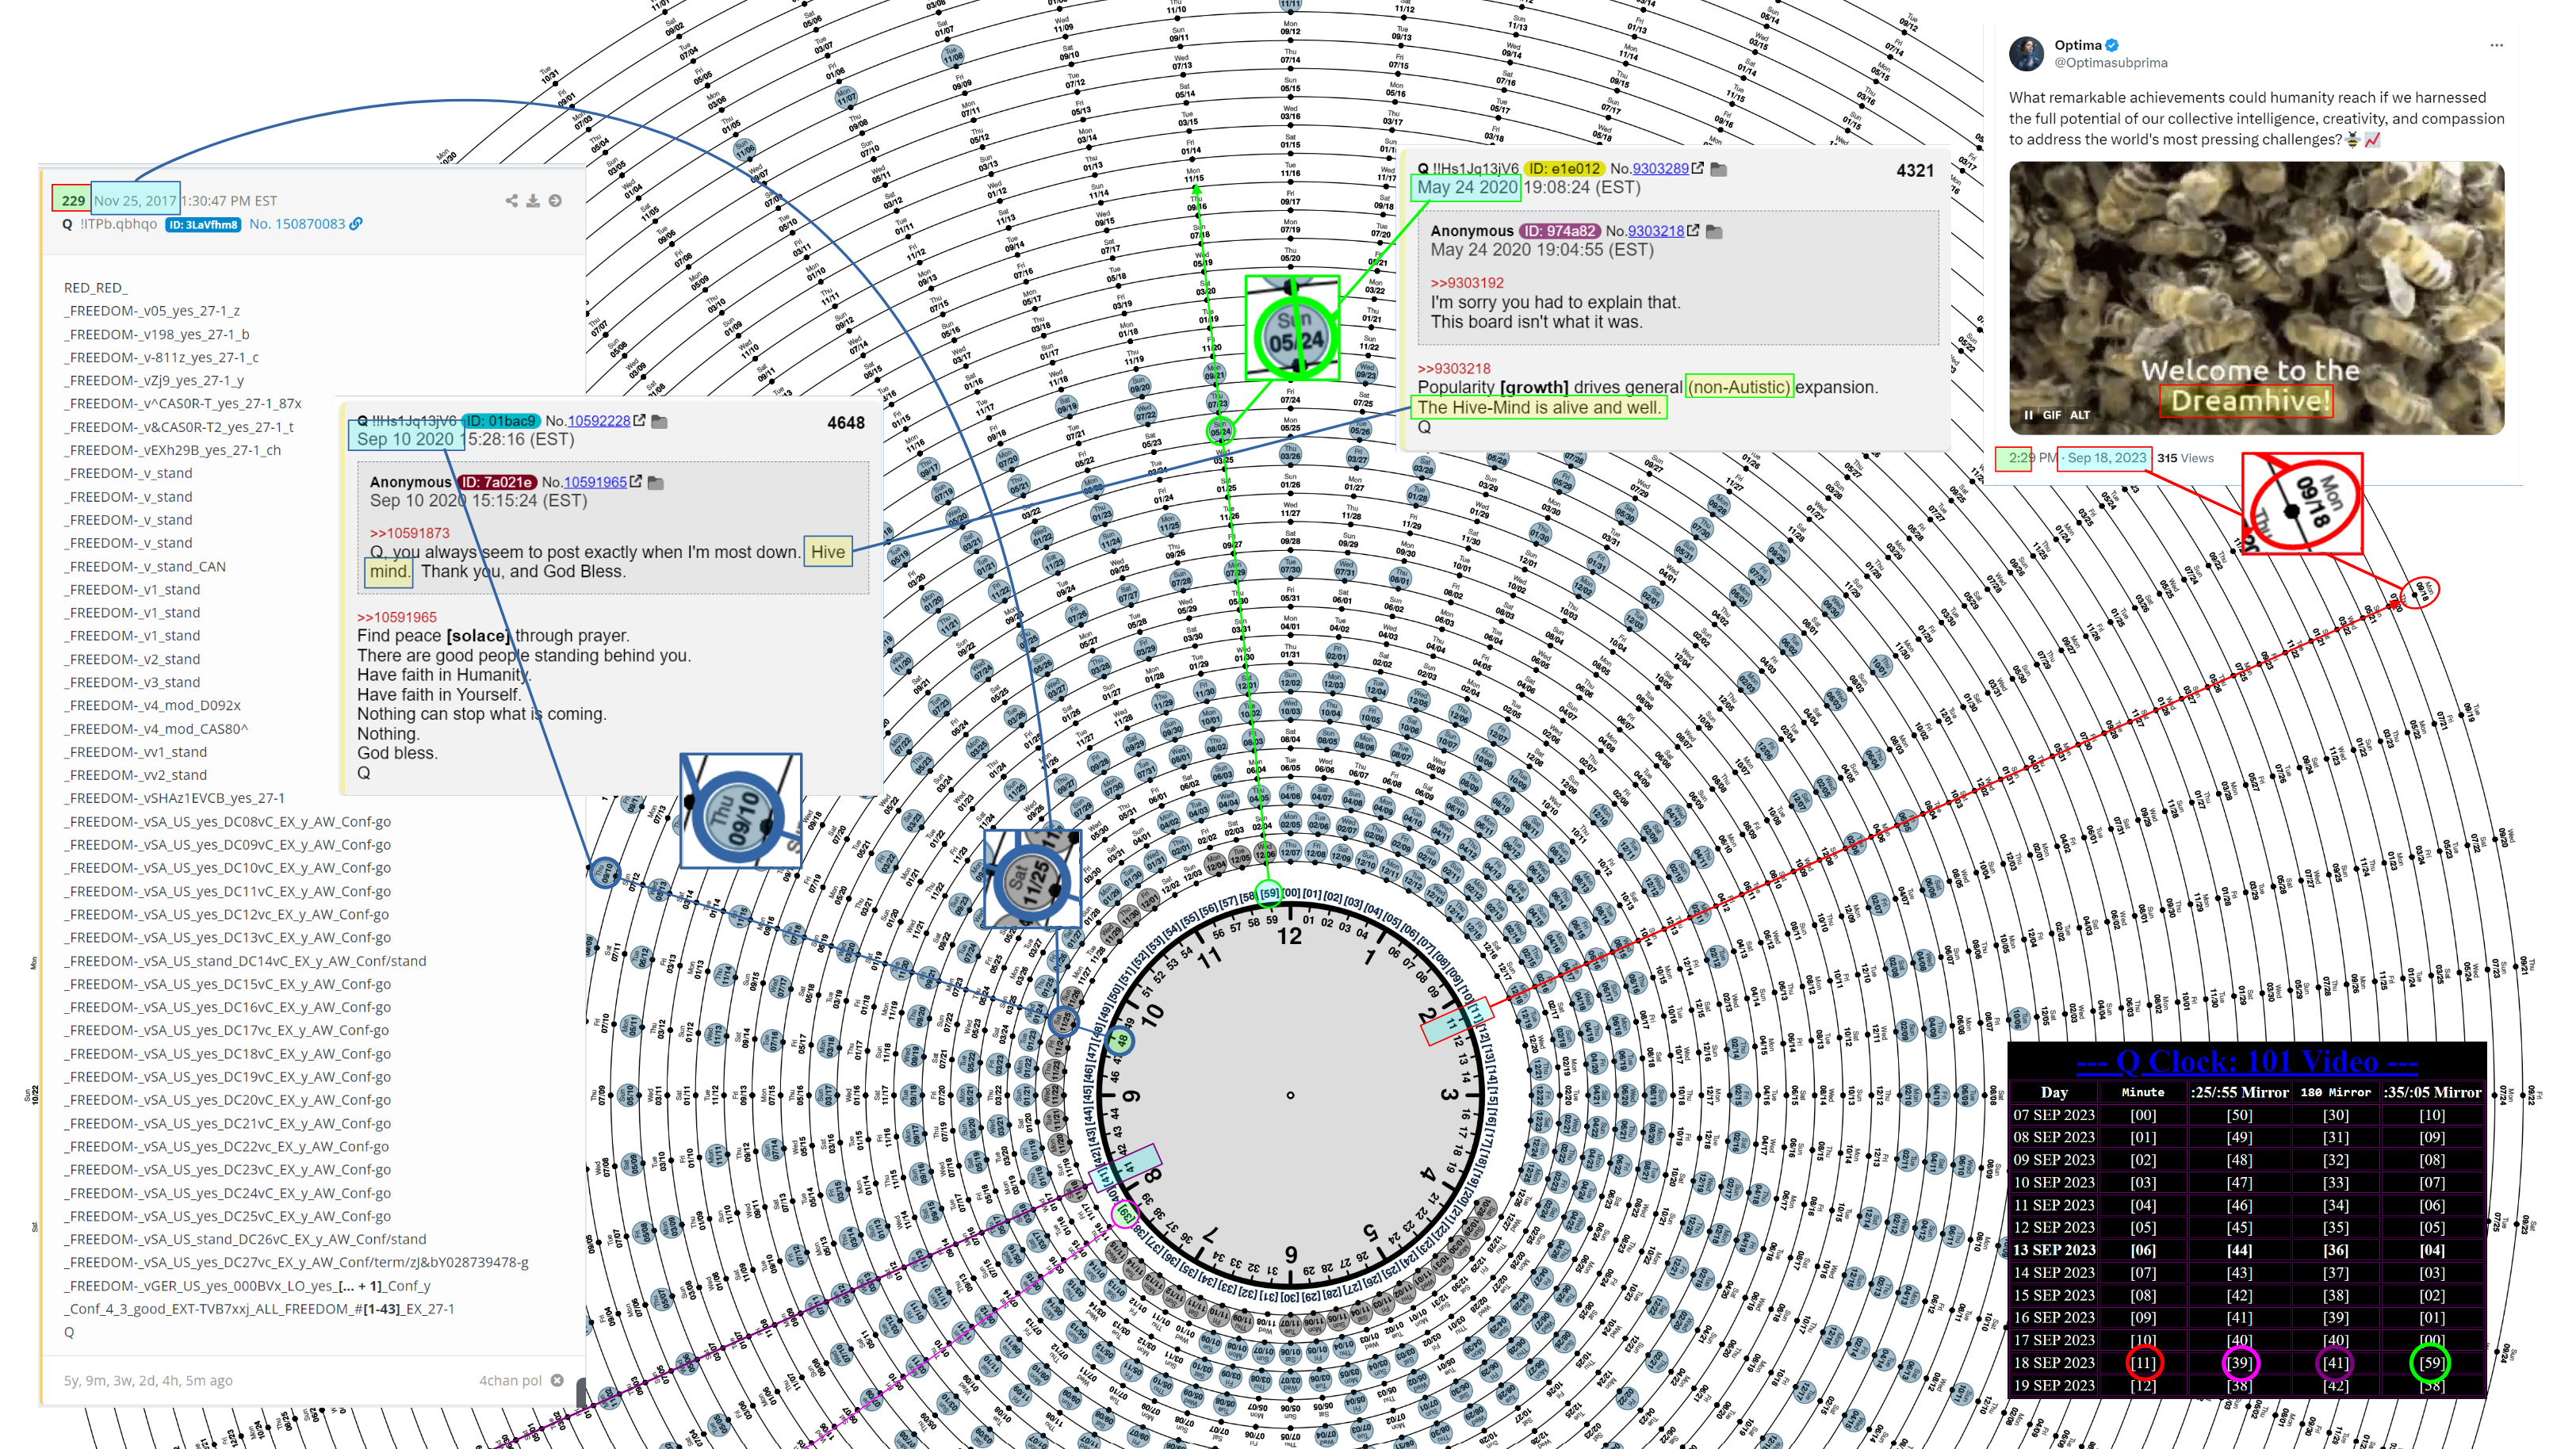Open post link No.9303289
This screenshot has width=2576, height=1449.
coord(1660,168)
